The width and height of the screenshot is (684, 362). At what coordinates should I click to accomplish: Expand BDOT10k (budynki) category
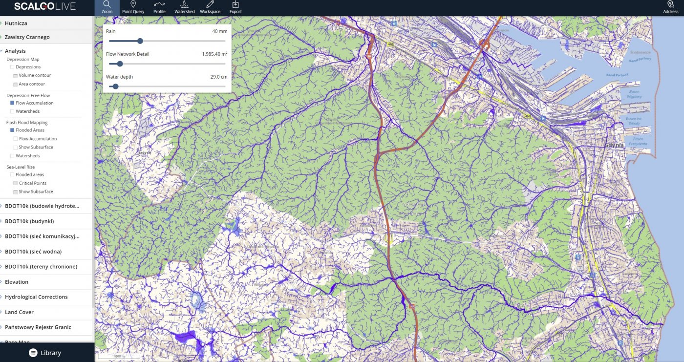[47, 221]
